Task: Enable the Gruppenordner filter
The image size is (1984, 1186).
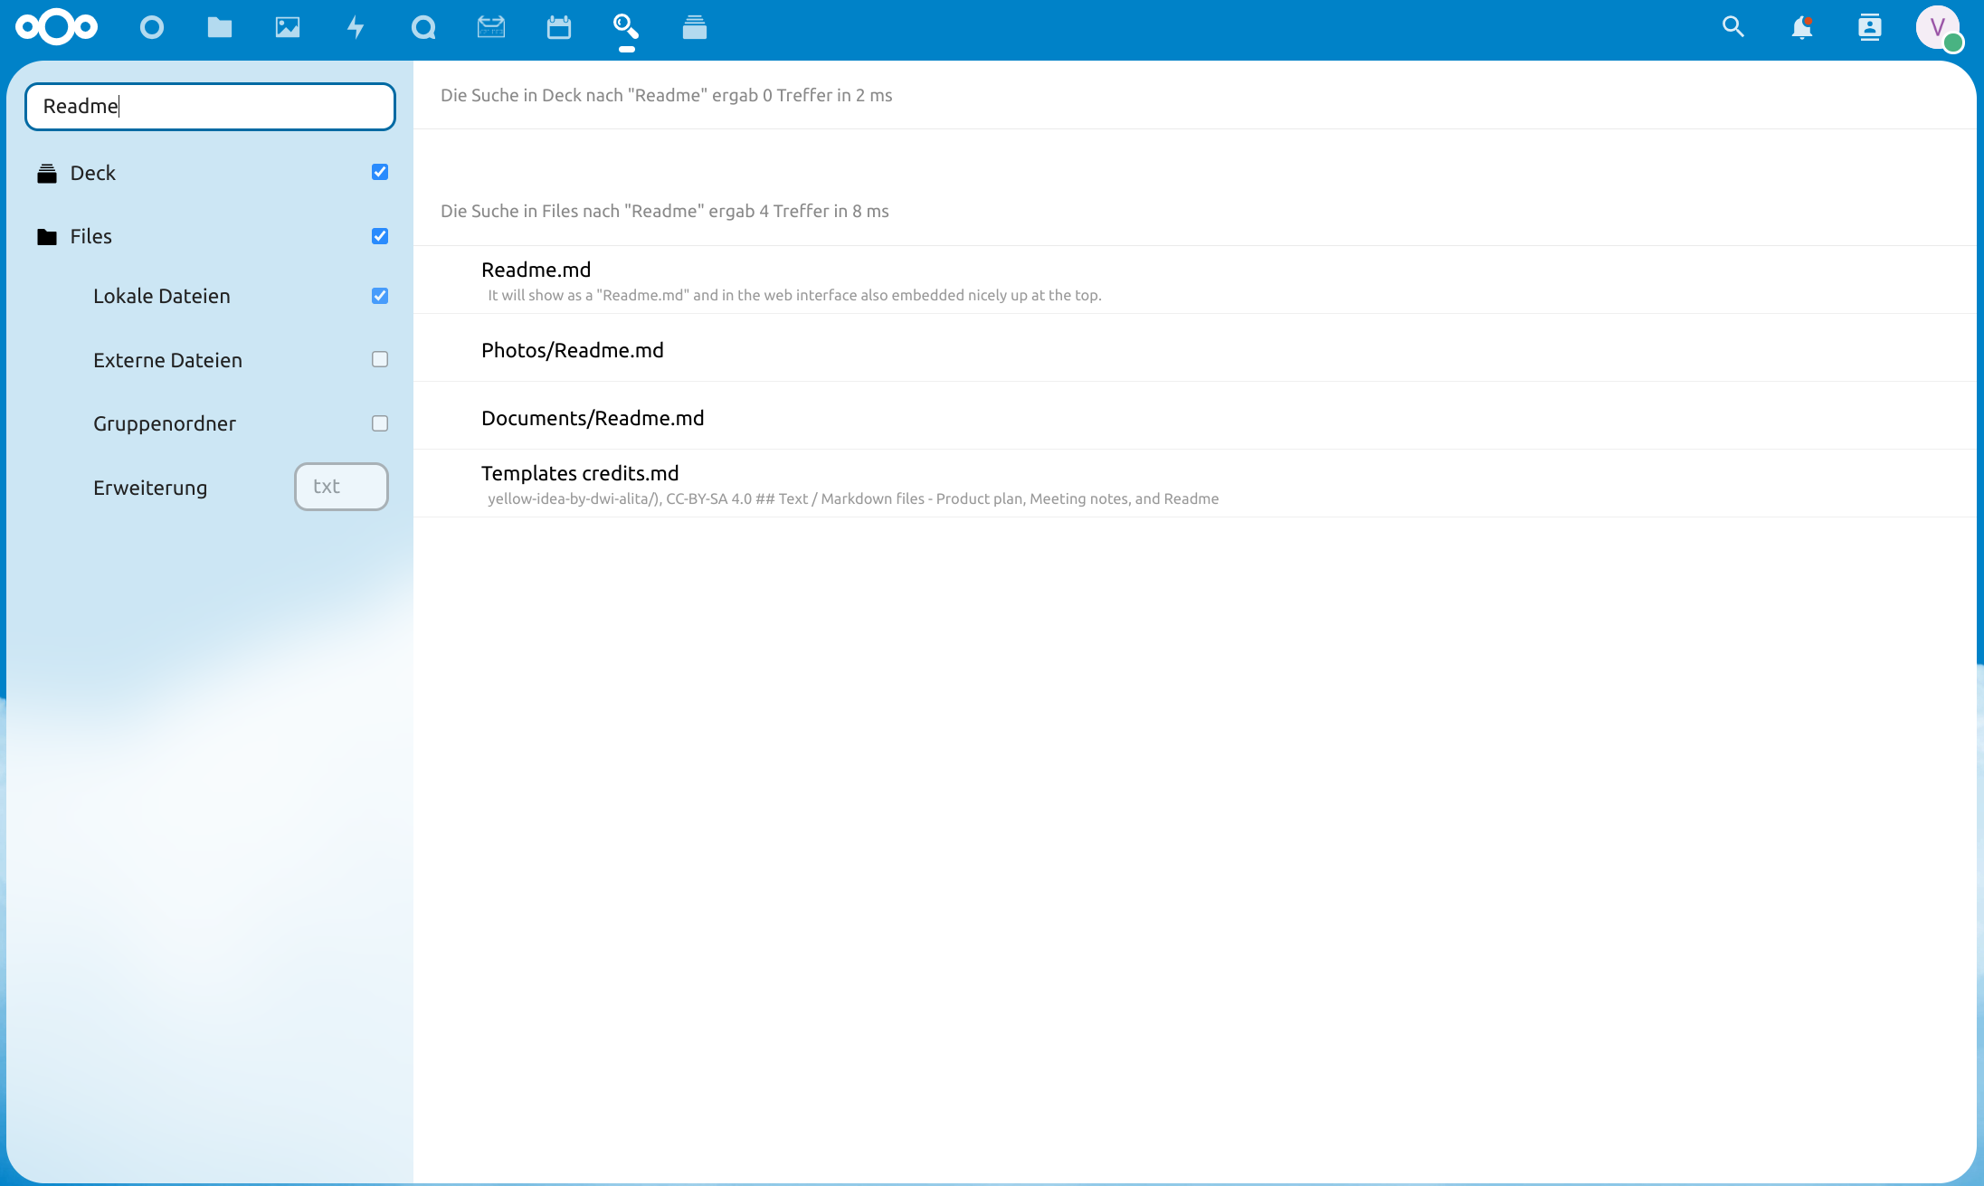Action: click(x=379, y=422)
